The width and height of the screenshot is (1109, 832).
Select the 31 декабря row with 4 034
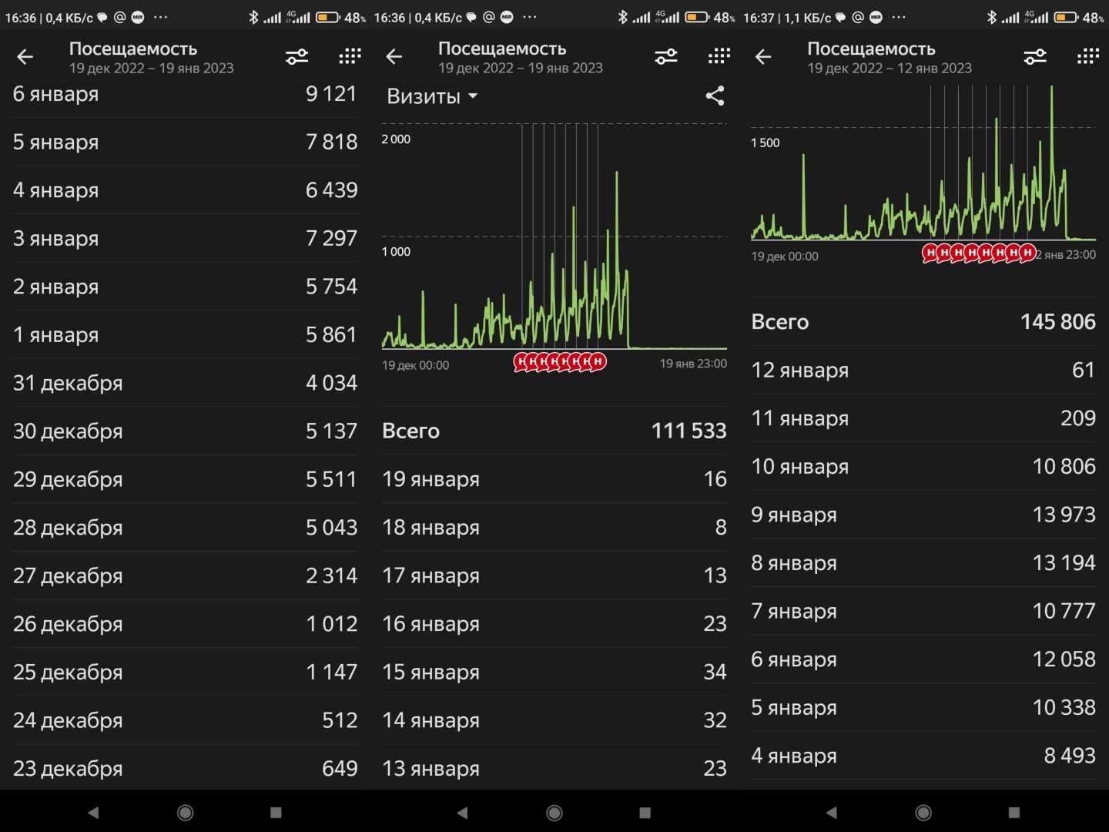tap(185, 383)
